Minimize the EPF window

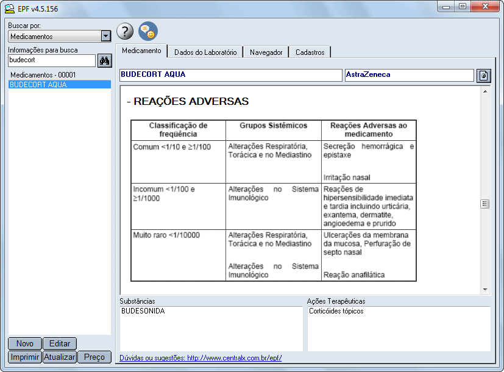pos(446,7)
